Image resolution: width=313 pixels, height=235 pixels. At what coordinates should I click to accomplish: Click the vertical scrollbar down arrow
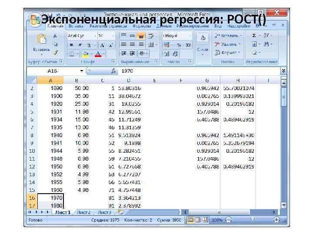pyautogui.click(x=283, y=205)
